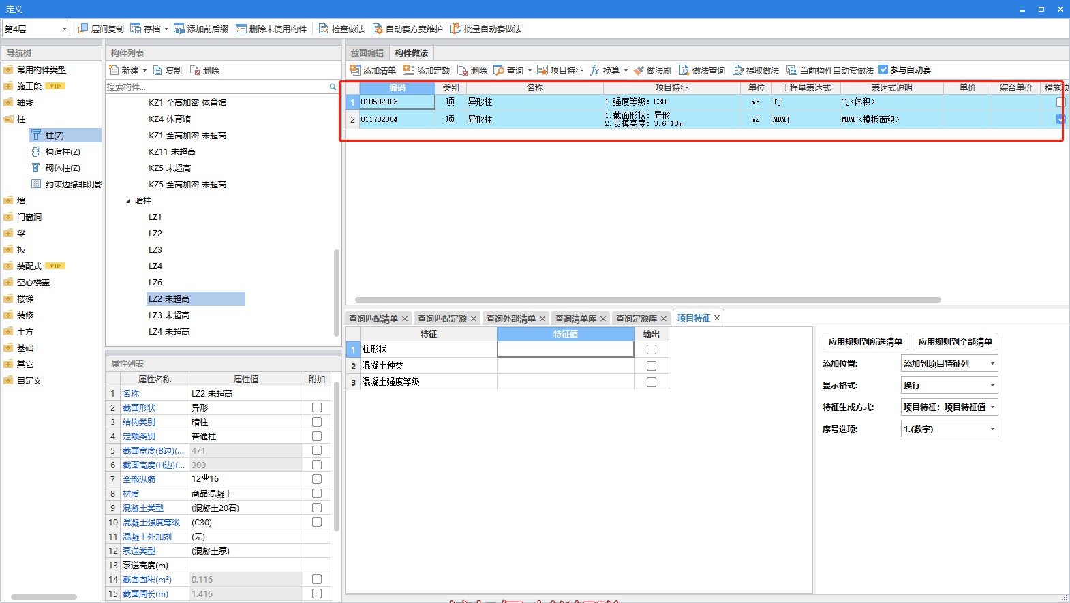Select 构造柱(Z) in the navigation tree
This screenshot has width=1070, height=603.
coord(63,152)
